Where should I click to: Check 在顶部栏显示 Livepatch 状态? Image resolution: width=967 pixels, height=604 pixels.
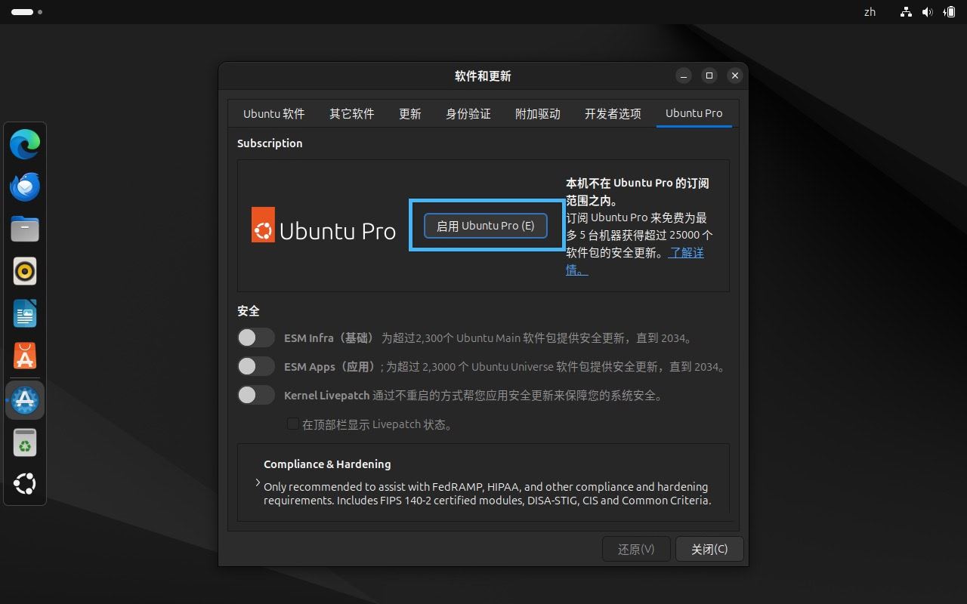pyautogui.click(x=292, y=424)
